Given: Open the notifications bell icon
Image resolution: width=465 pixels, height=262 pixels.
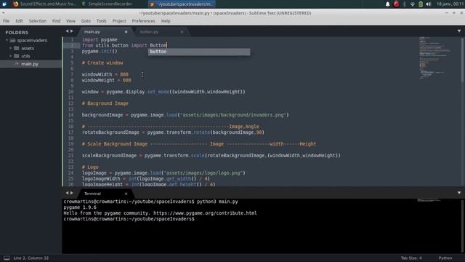Looking at the screenshot, I should (x=387, y=4).
